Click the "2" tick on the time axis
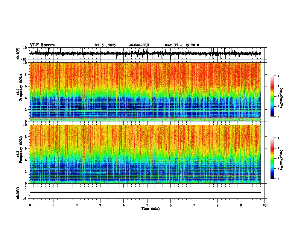 [x=77, y=205]
